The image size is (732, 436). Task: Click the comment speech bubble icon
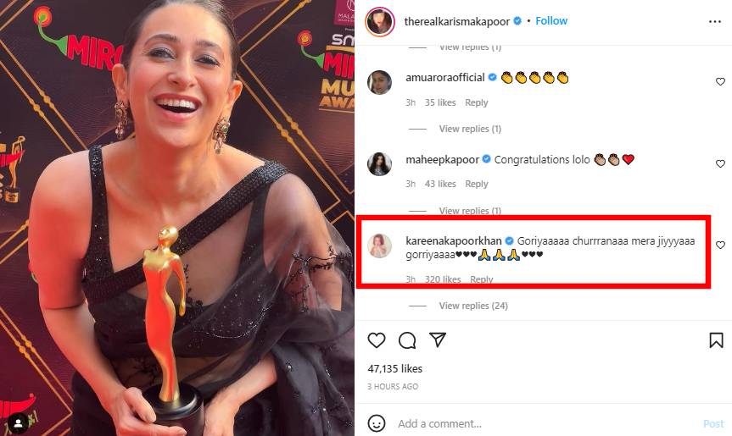click(407, 340)
